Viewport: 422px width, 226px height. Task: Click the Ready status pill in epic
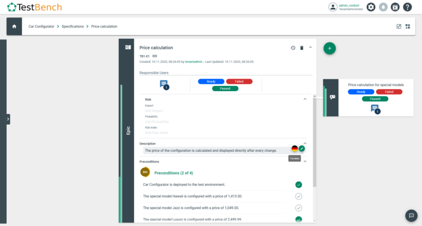tap(211, 82)
